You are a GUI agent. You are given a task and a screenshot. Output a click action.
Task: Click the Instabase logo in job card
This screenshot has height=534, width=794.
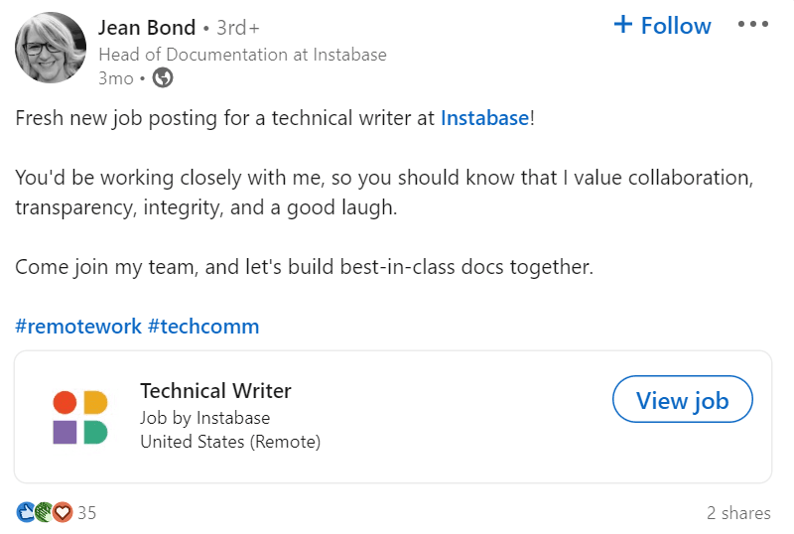79,417
